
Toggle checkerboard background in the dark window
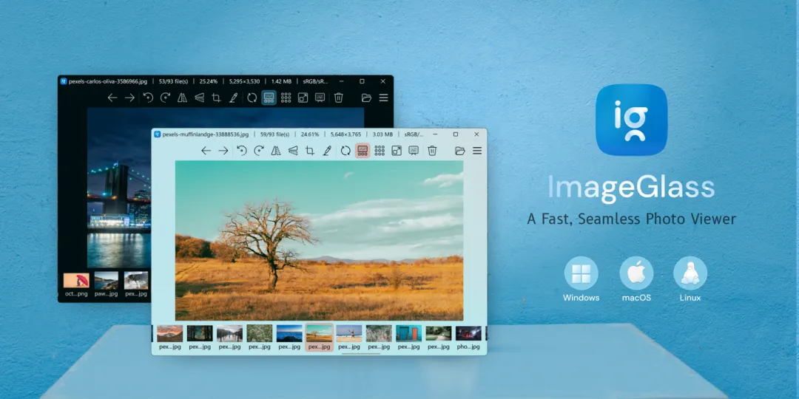286,98
